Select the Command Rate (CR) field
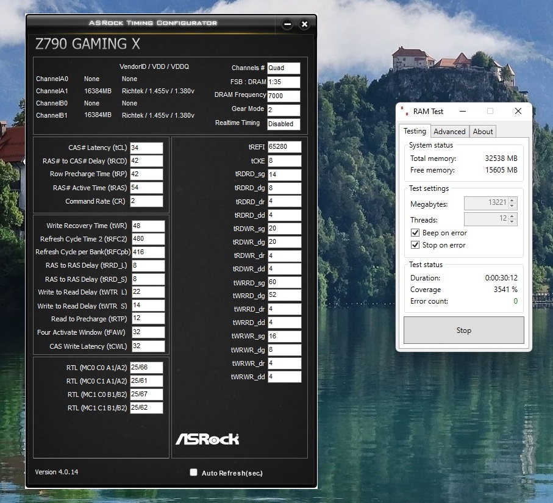Image resolution: width=553 pixels, height=503 pixels. (146, 201)
